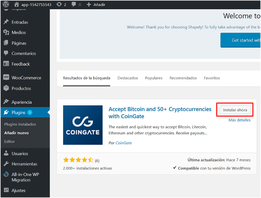
Task: Open the Apariencia menu
Action: pyautogui.click(x=22, y=102)
